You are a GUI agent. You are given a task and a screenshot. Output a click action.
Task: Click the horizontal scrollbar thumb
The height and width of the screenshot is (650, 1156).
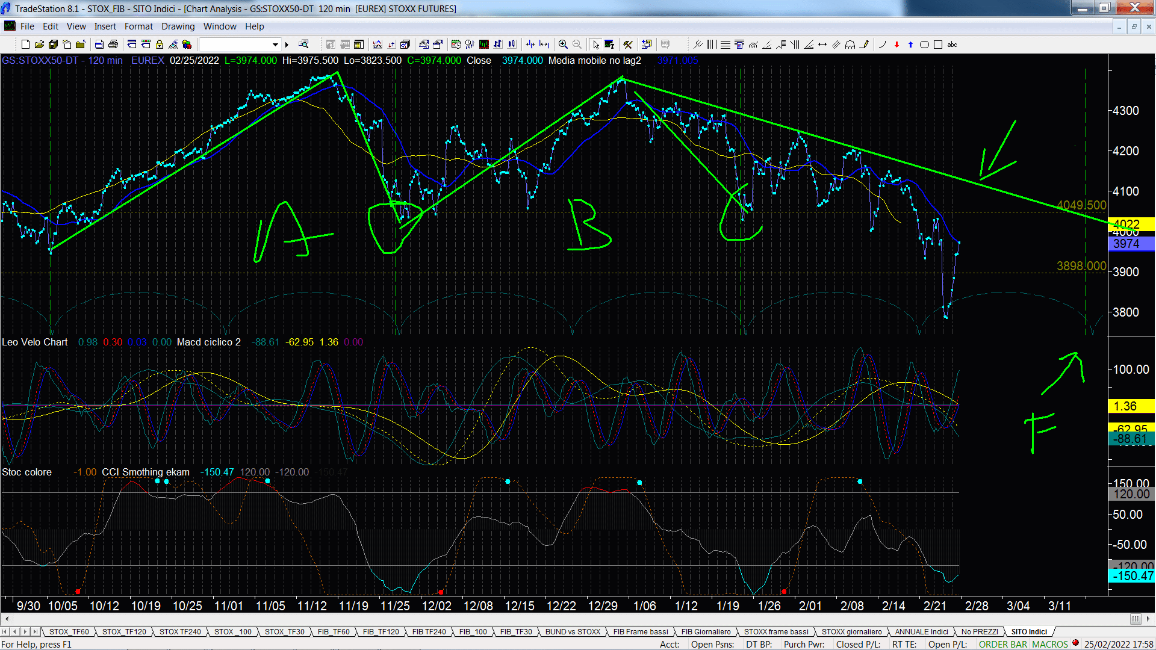click(x=1136, y=619)
